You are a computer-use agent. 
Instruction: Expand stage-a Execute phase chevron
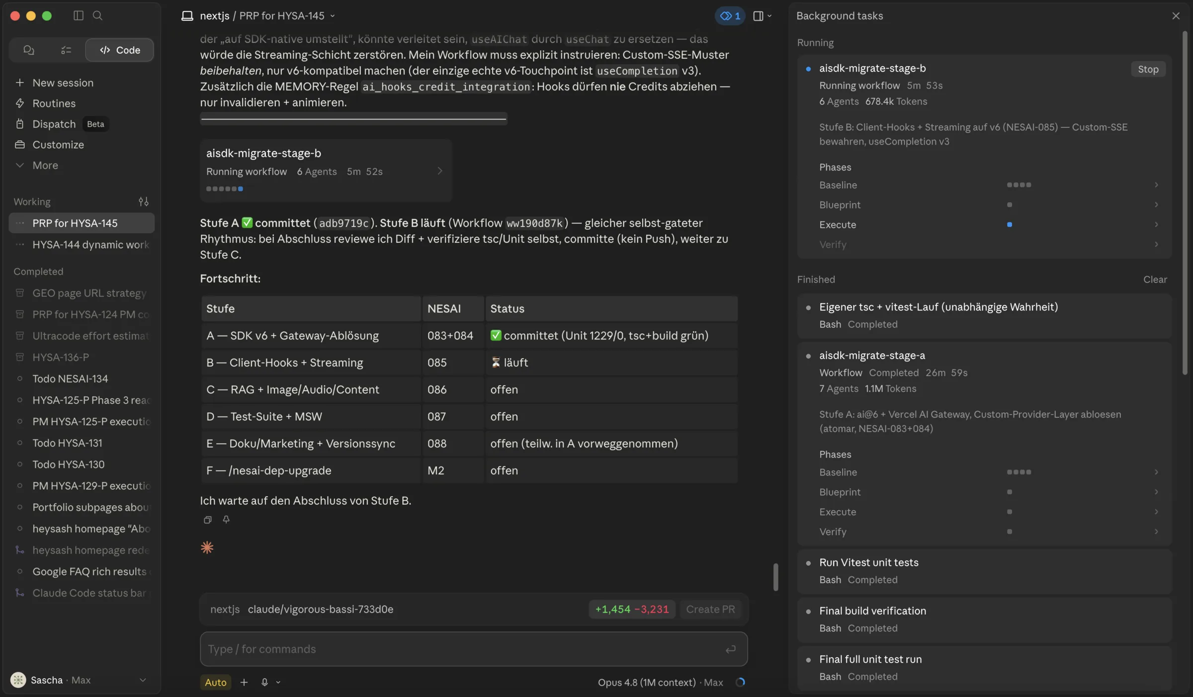click(1156, 512)
